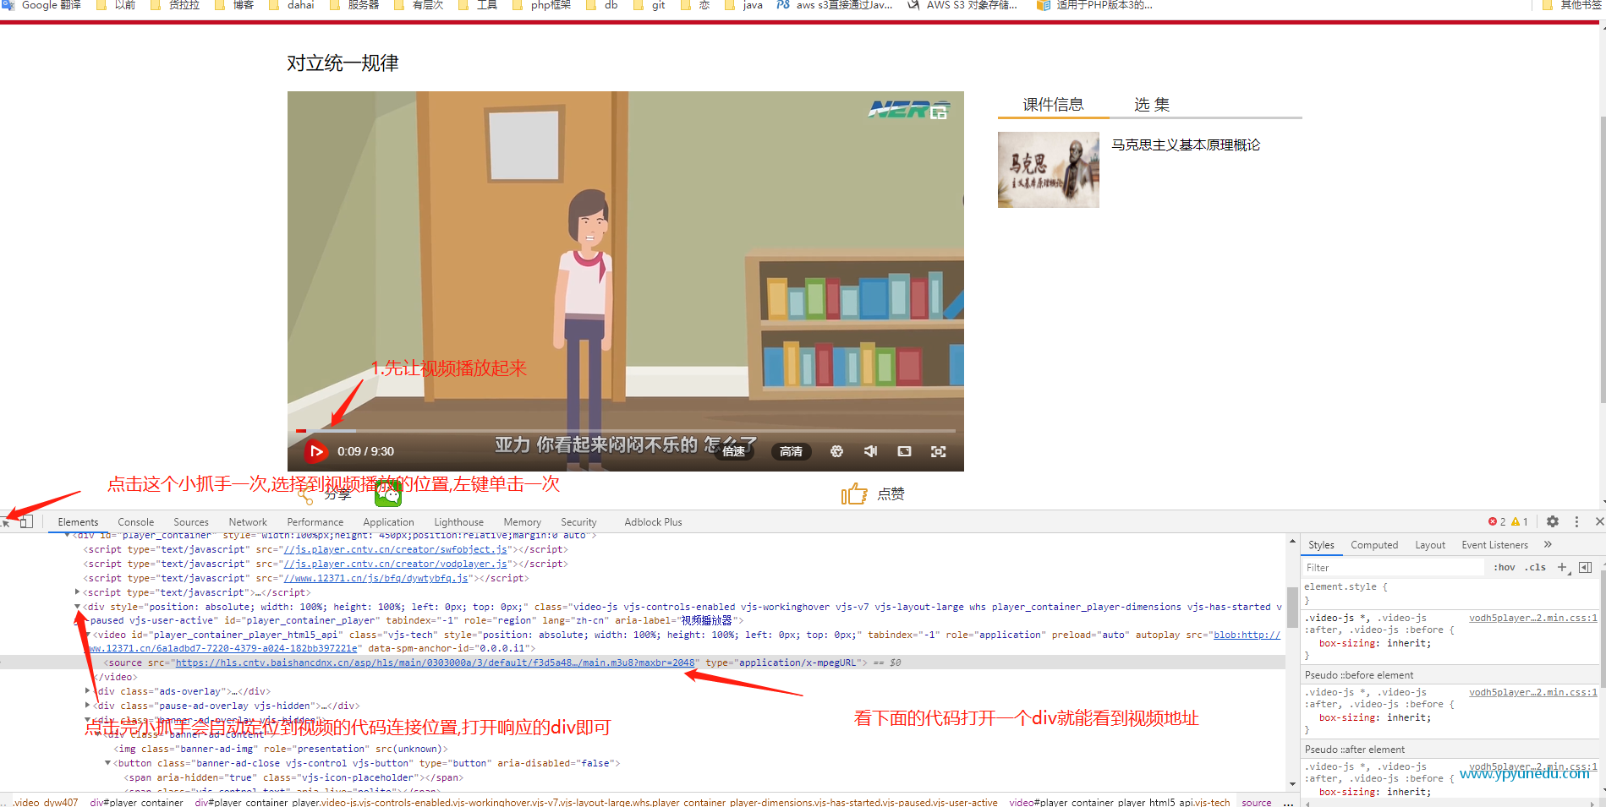Collapse the video-js div node

[x=77, y=607]
